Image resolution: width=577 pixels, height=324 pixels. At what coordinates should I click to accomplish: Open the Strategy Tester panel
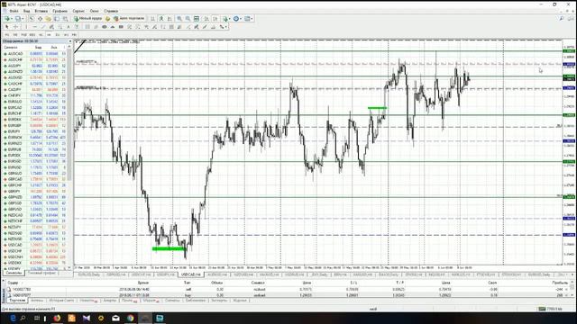point(65,18)
